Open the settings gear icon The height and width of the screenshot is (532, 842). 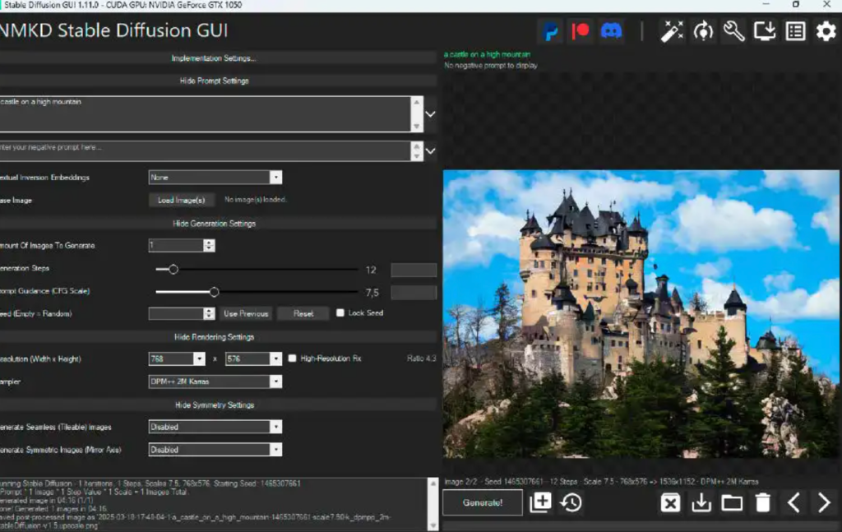[x=826, y=32]
